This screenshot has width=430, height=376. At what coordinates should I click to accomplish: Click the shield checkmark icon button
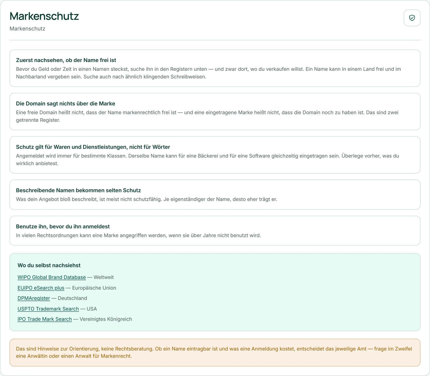pyautogui.click(x=412, y=18)
